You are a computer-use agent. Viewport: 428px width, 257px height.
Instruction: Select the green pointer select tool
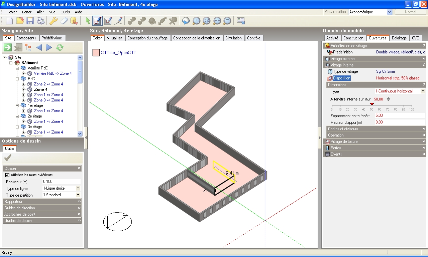point(88,21)
